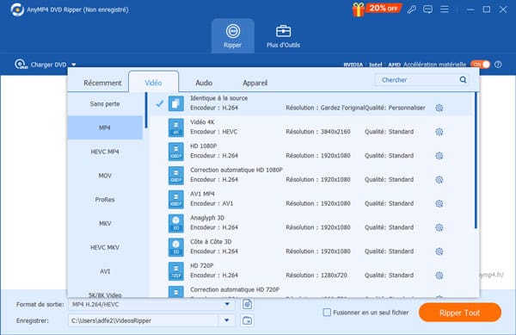The image size is (516, 335).
Task: Open settings gear for Vidéo 4K
Action: (x=439, y=132)
